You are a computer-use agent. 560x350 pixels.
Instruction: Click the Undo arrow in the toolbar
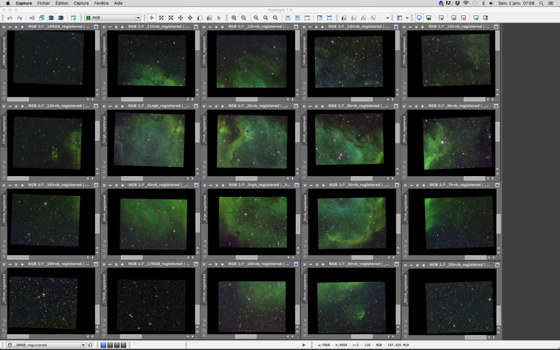(x=10, y=18)
